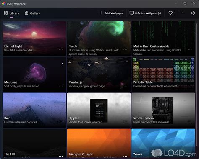
Task: Open the 0 Active Wallpaper(s) panel
Action: (145, 13)
